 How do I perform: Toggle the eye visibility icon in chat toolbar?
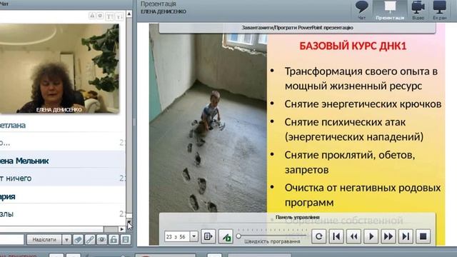[x=101, y=240]
